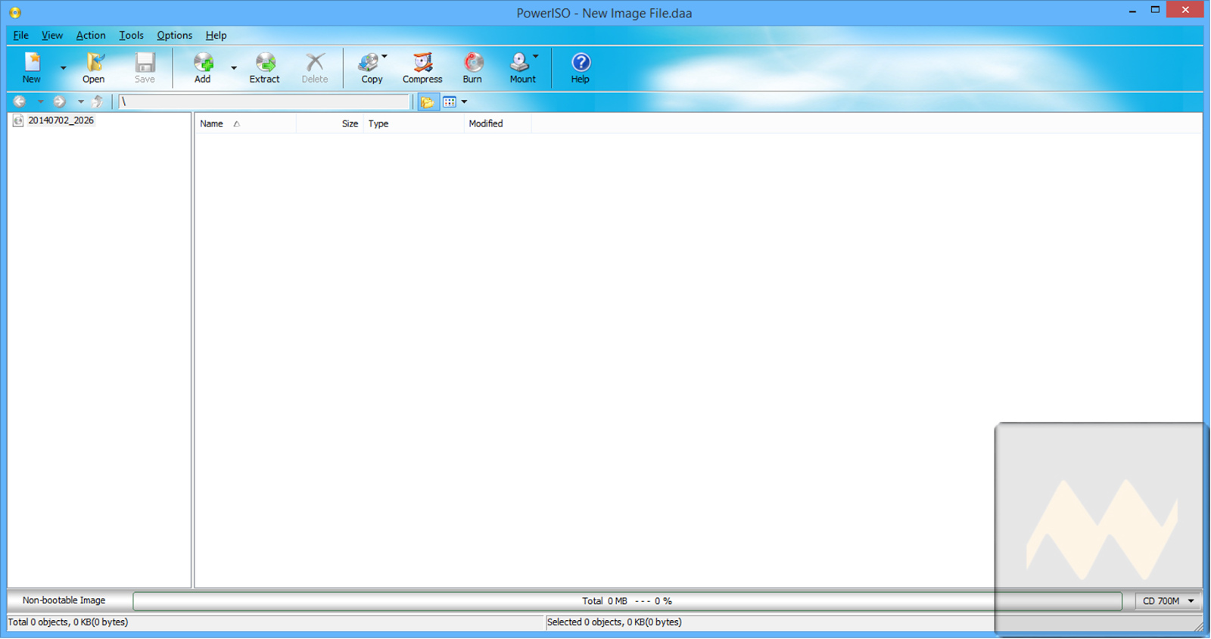Expand the Back history dropdown arrow
Image resolution: width=1211 pixels, height=639 pixels.
tap(40, 101)
